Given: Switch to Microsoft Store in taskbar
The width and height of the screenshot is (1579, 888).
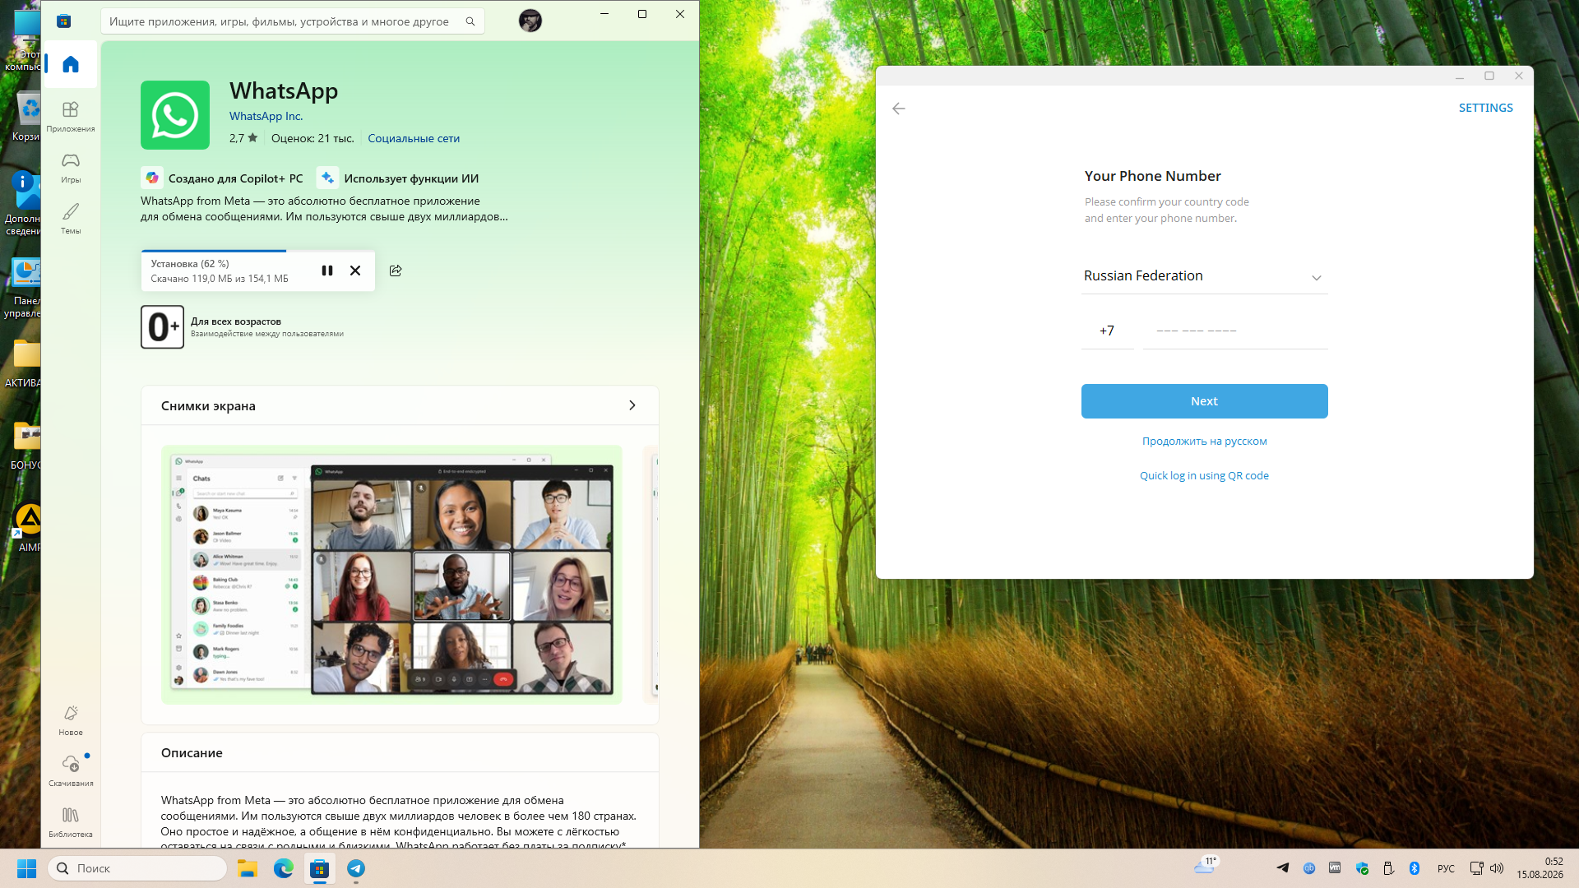Looking at the screenshot, I should pos(320,868).
